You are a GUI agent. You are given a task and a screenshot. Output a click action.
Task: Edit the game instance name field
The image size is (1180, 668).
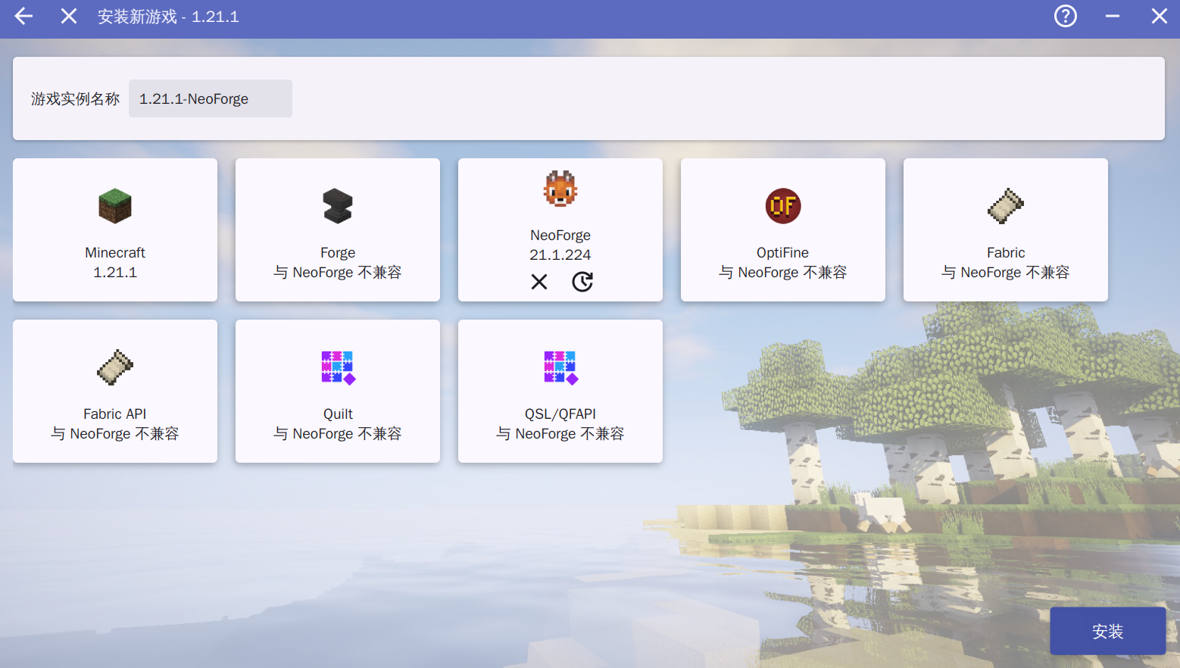211,98
